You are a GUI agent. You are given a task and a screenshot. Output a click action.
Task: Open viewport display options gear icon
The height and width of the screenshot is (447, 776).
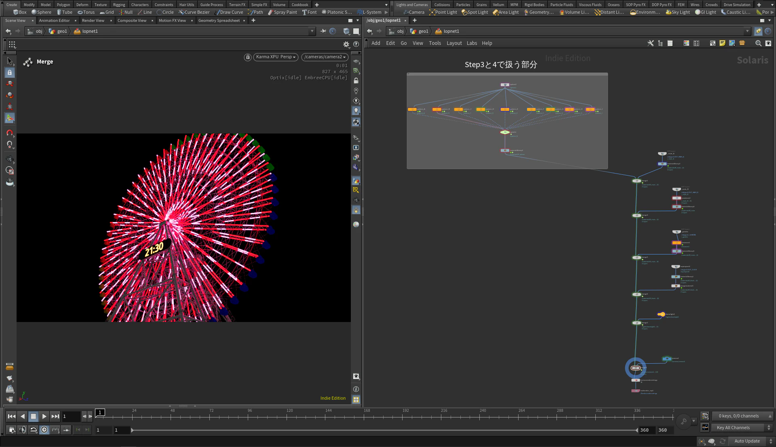346,44
